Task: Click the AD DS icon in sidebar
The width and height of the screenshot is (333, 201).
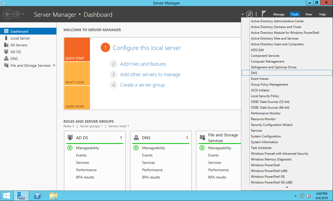Action: click(6, 52)
